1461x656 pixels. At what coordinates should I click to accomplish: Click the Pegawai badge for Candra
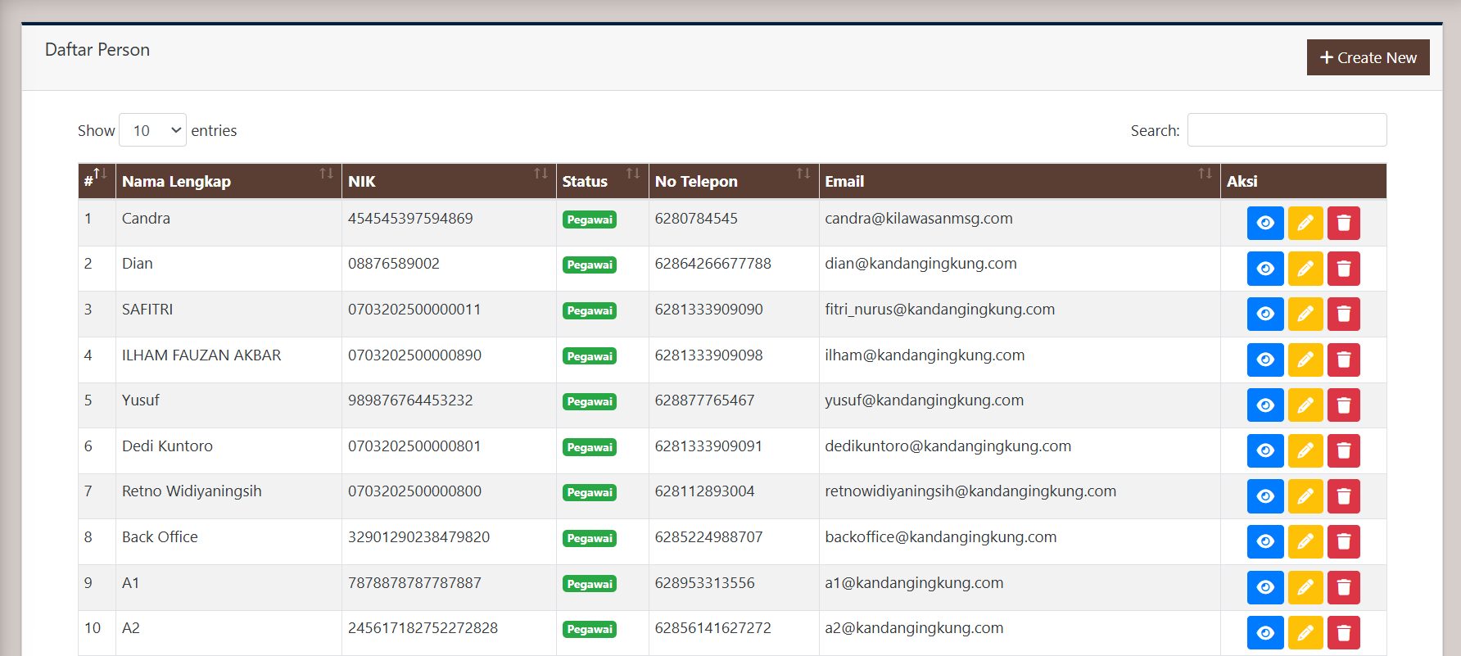590,219
